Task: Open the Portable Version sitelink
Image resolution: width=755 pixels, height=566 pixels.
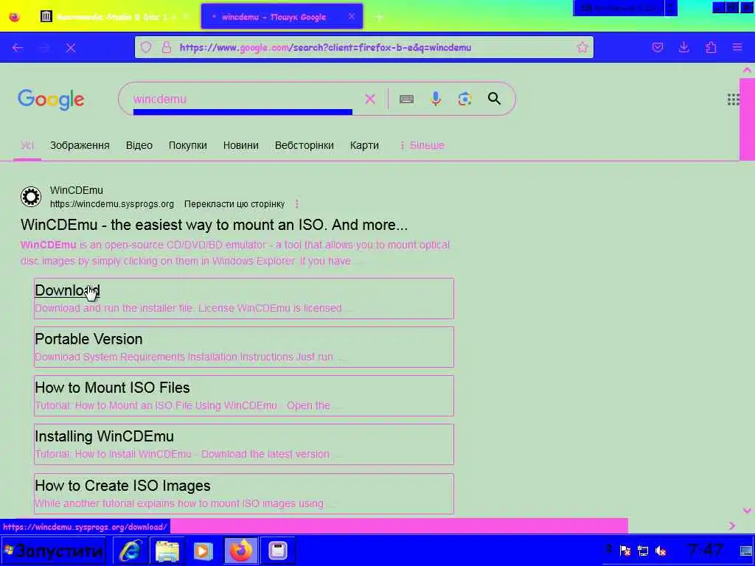Action: [x=88, y=339]
